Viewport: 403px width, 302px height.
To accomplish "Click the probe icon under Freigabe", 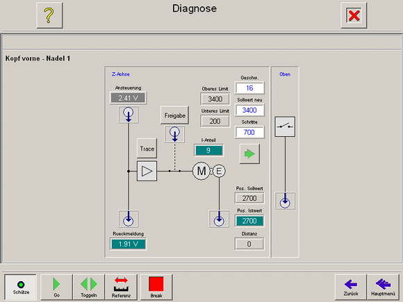I will pos(175,134).
